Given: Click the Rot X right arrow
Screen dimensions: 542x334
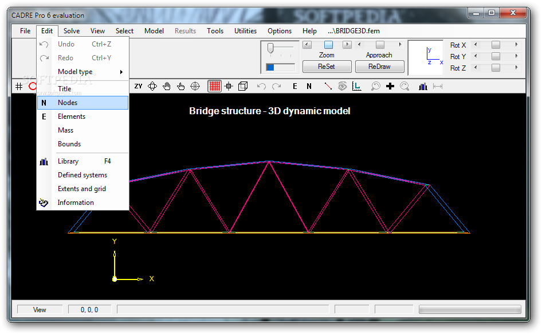Looking at the screenshot, I should pos(516,45).
